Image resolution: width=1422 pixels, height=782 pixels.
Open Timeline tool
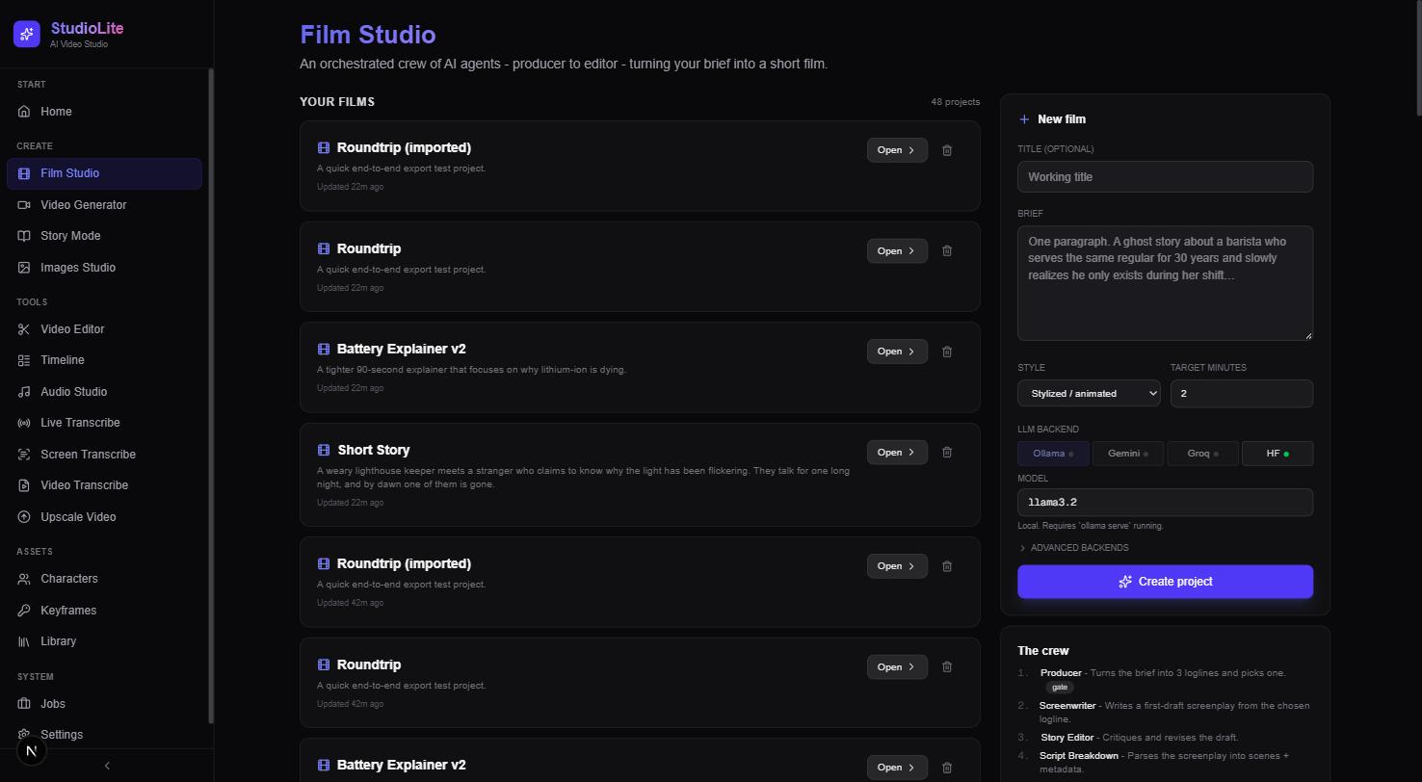pyautogui.click(x=104, y=360)
